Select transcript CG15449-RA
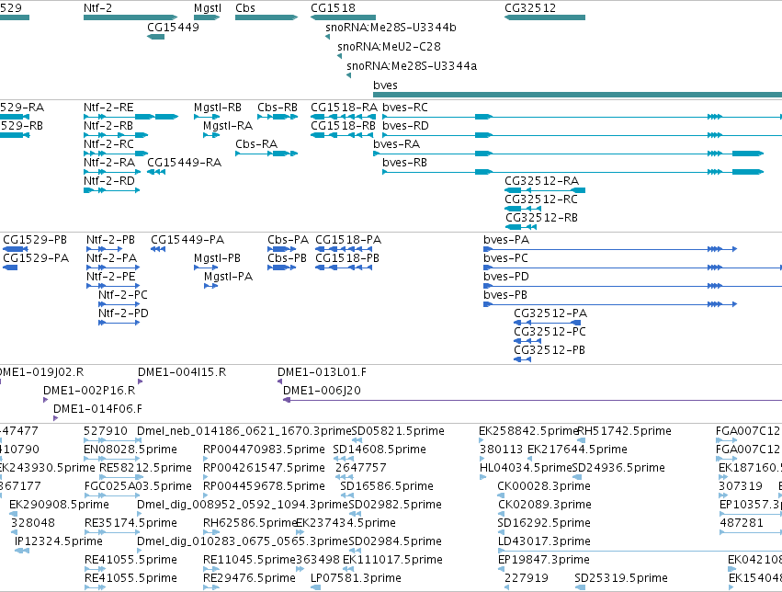782x592 pixels. [x=156, y=172]
